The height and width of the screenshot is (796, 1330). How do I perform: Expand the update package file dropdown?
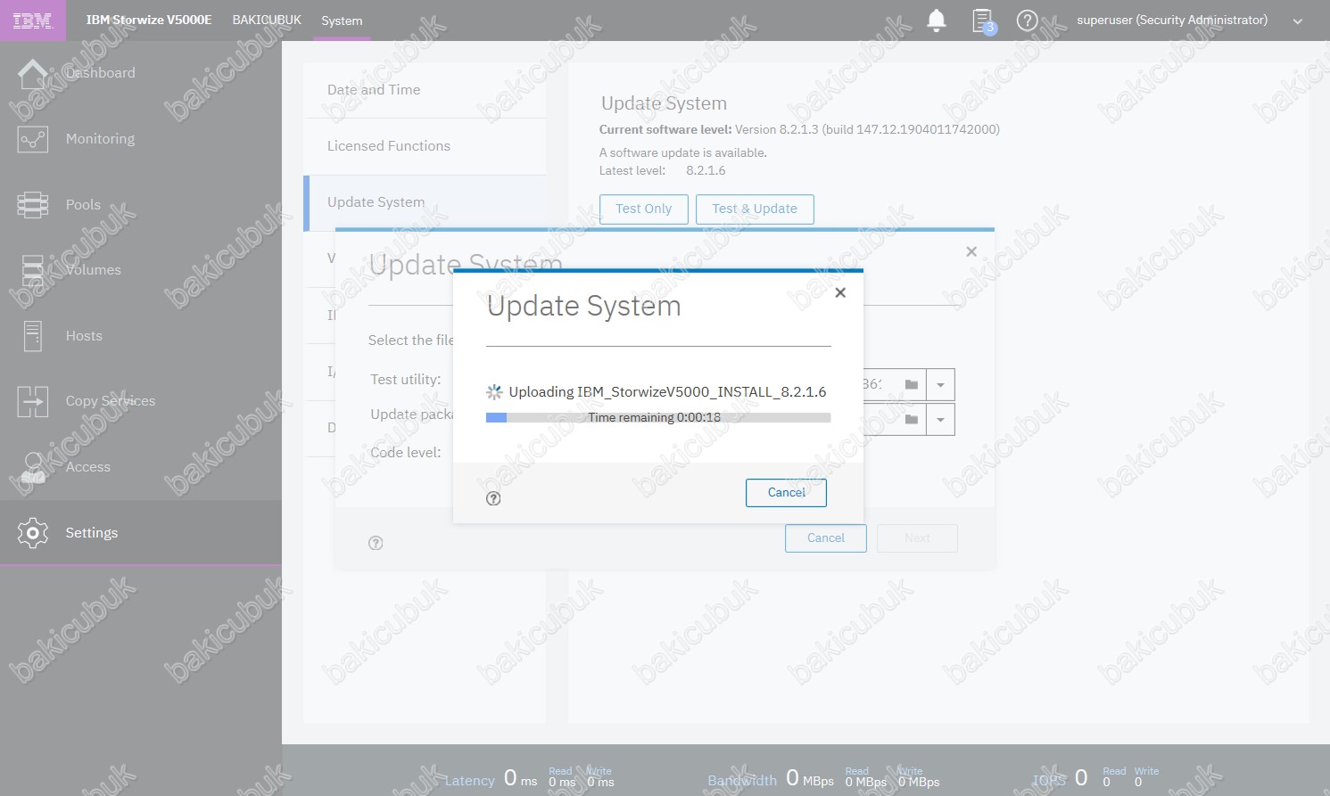tap(940, 420)
